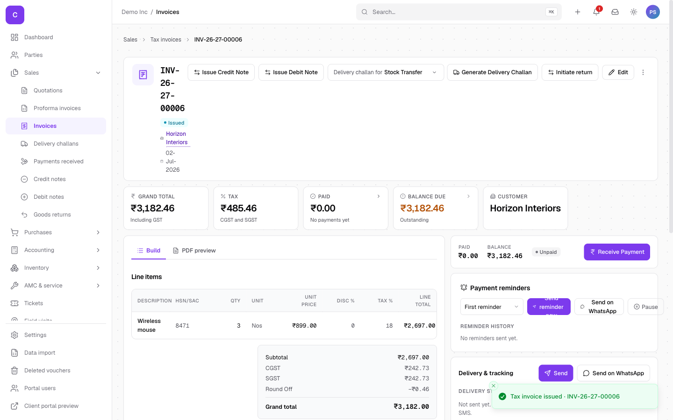Click into the Search field

(459, 12)
